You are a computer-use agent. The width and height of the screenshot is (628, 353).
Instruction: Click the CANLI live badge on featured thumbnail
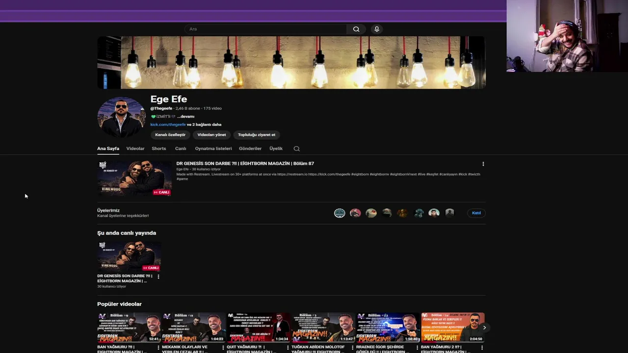161,192
